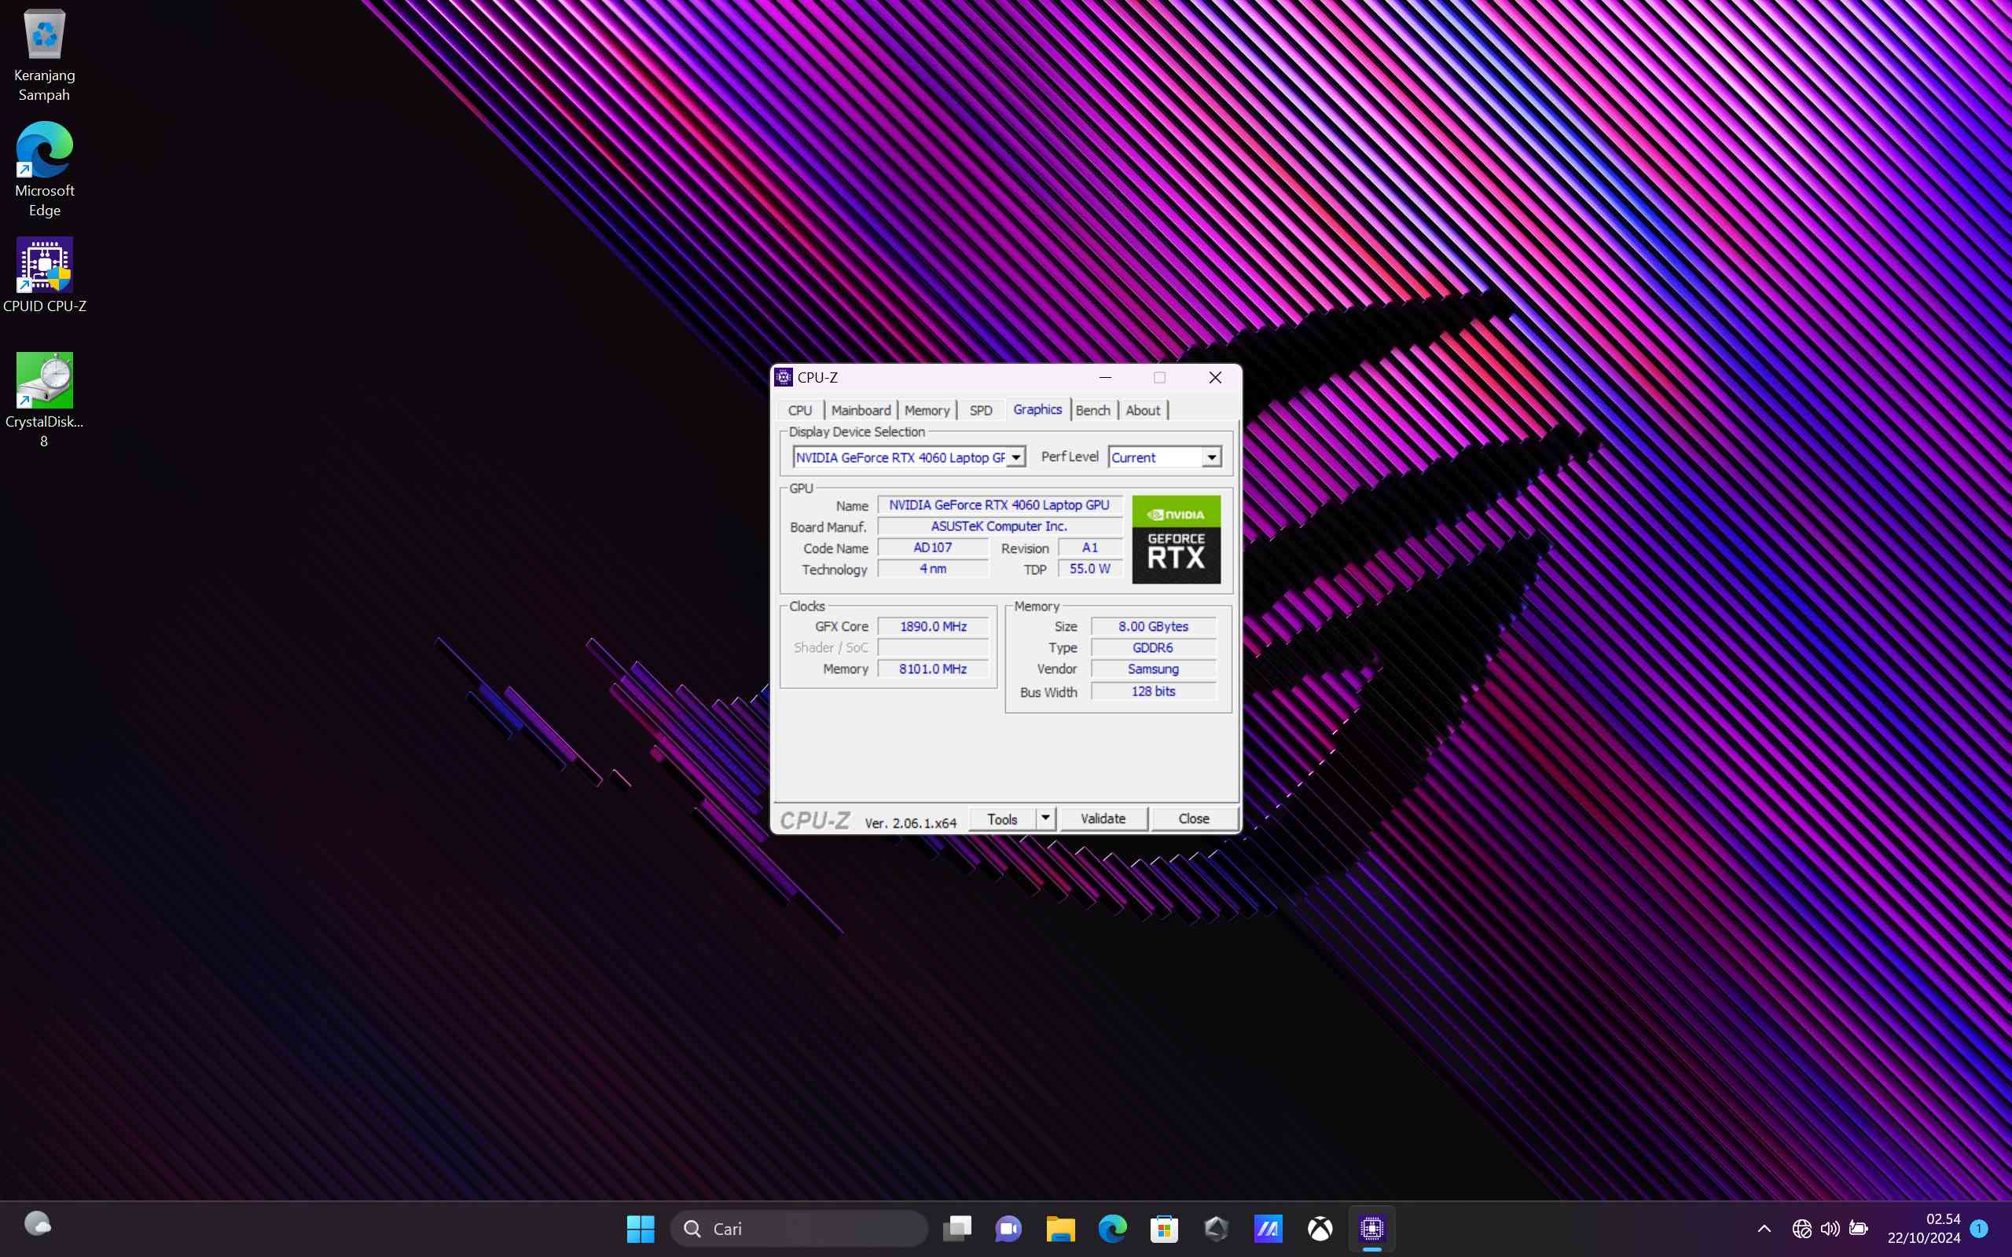This screenshot has width=2012, height=1257.
Task: Show hidden system tray icons
Action: (1764, 1229)
